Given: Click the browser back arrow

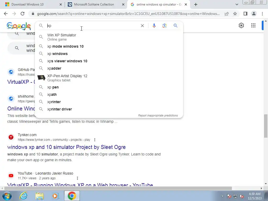Looking at the screenshot, I should click(x=6, y=14).
